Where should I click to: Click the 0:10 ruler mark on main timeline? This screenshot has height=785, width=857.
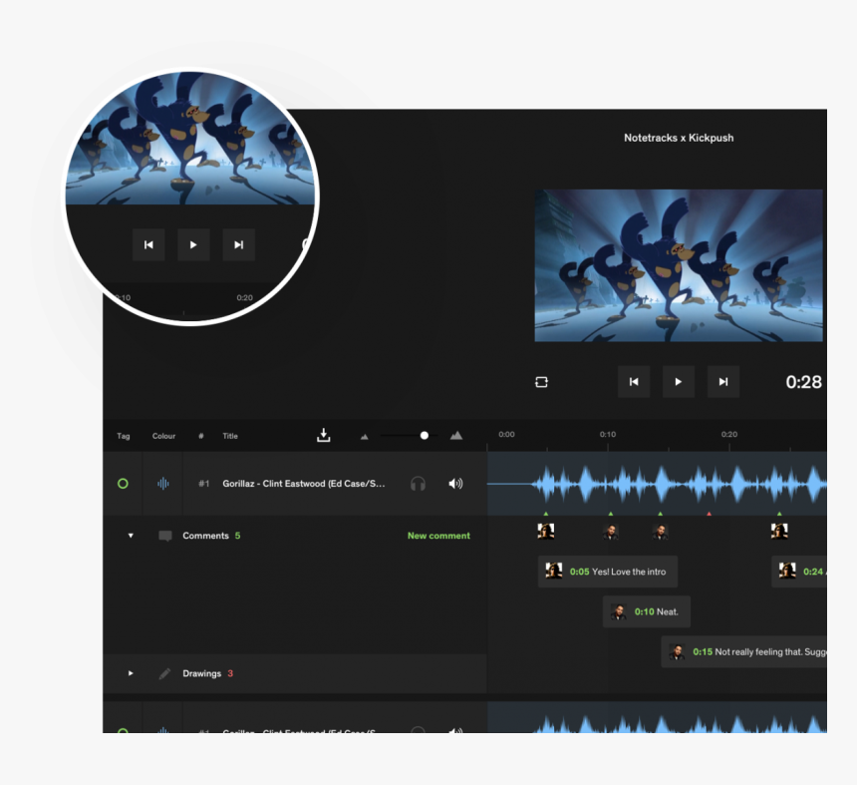coord(608,434)
